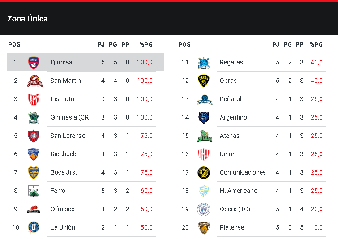Open the Gimnasia (CR) team link
Screen dimensions: 338x239
pyautogui.click(x=70, y=117)
